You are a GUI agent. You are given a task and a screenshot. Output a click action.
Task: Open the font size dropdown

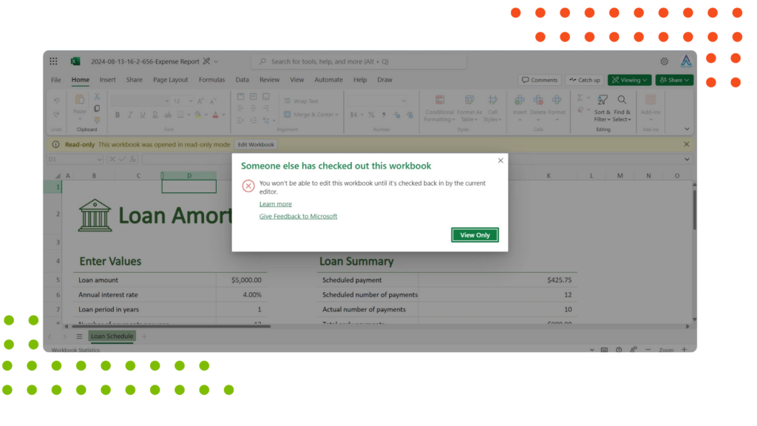point(189,101)
